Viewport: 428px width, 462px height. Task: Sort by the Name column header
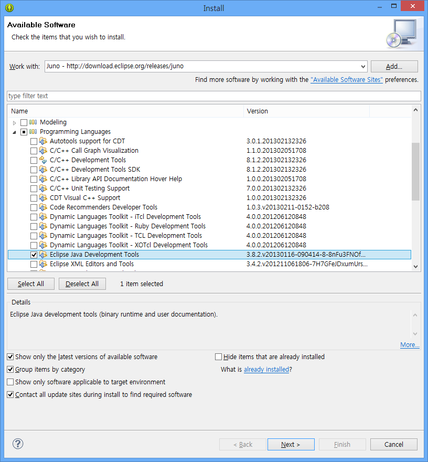(x=126, y=111)
